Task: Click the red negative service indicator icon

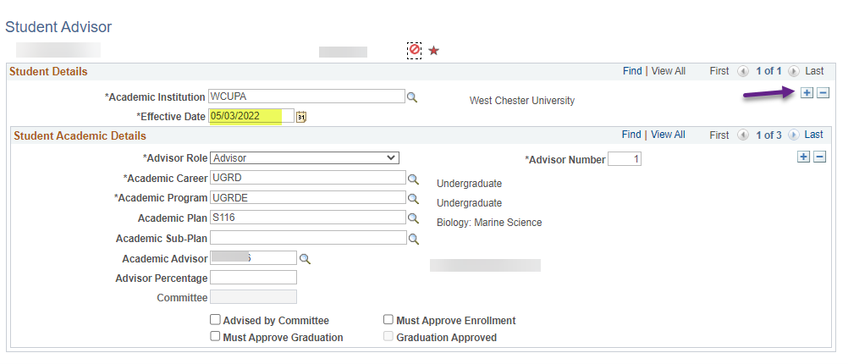Action: click(x=414, y=50)
